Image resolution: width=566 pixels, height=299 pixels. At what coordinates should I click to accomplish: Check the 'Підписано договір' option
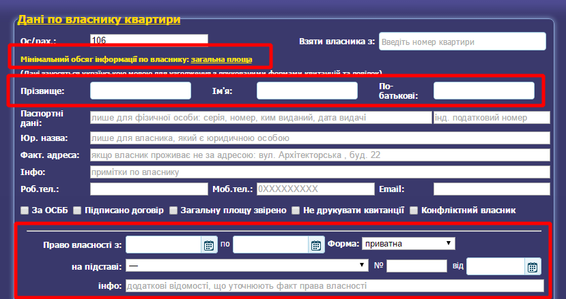point(77,210)
